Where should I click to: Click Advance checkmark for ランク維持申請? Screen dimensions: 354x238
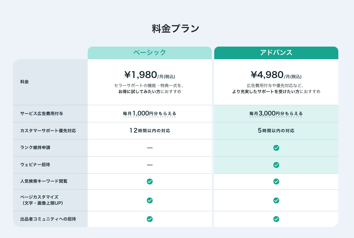point(276,148)
